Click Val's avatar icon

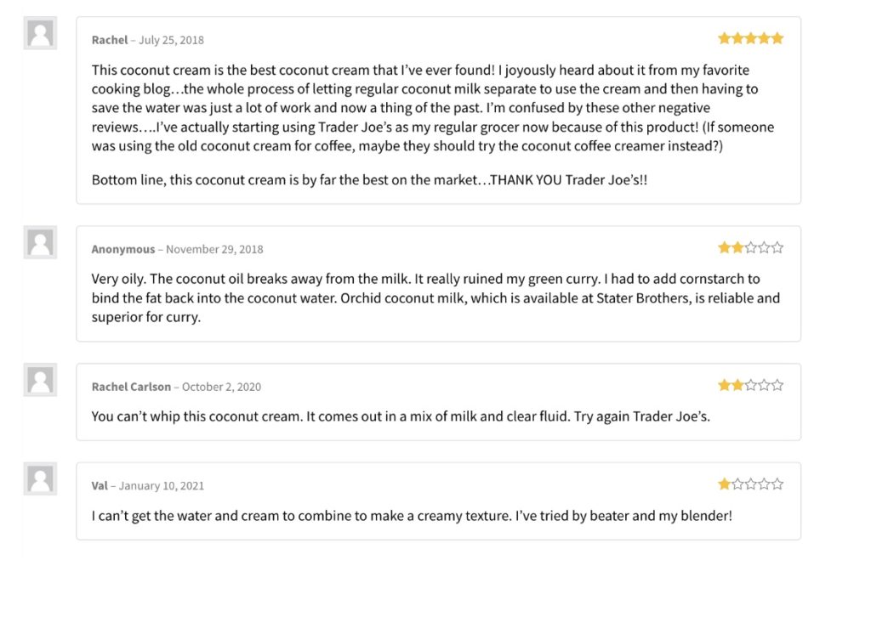[x=40, y=478]
